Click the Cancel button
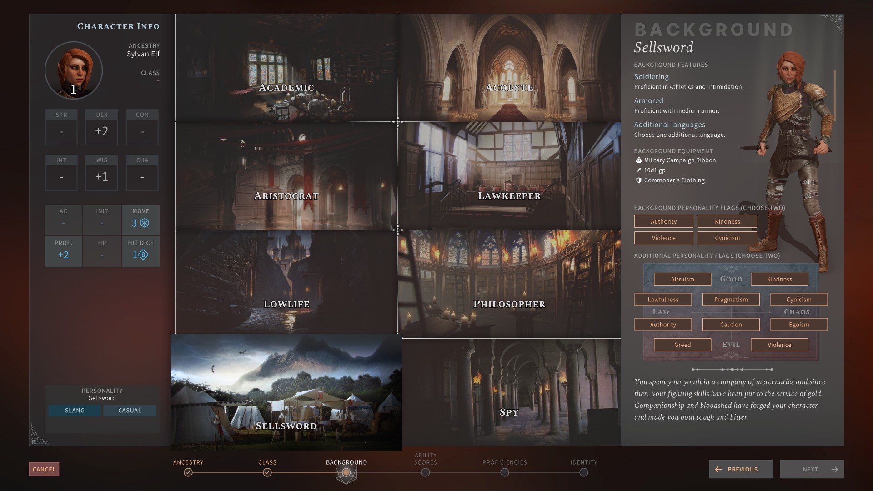The width and height of the screenshot is (873, 491). click(x=44, y=469)
